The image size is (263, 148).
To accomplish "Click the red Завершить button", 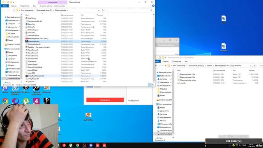I will click(x=105, y=100).
